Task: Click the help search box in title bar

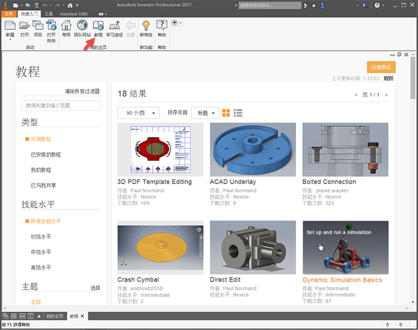Action: point(270,5)
